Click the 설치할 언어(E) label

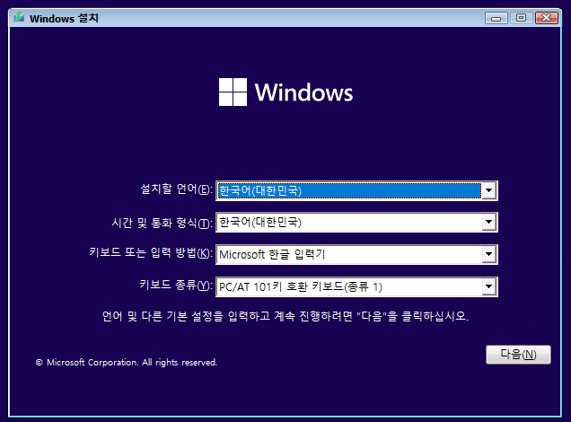click(176, 189)
